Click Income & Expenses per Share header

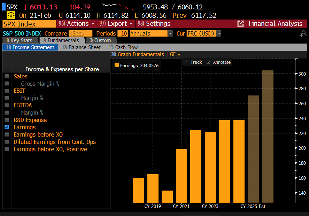[62, 69]
